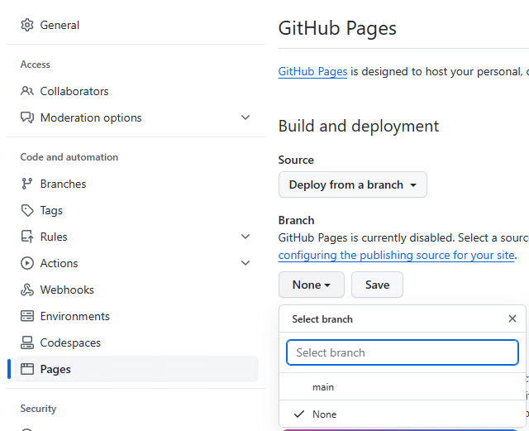Click the Branches git-branch icon
This screenshot has width=529, height=431.
pyautogui.click(x=27, y=184)
